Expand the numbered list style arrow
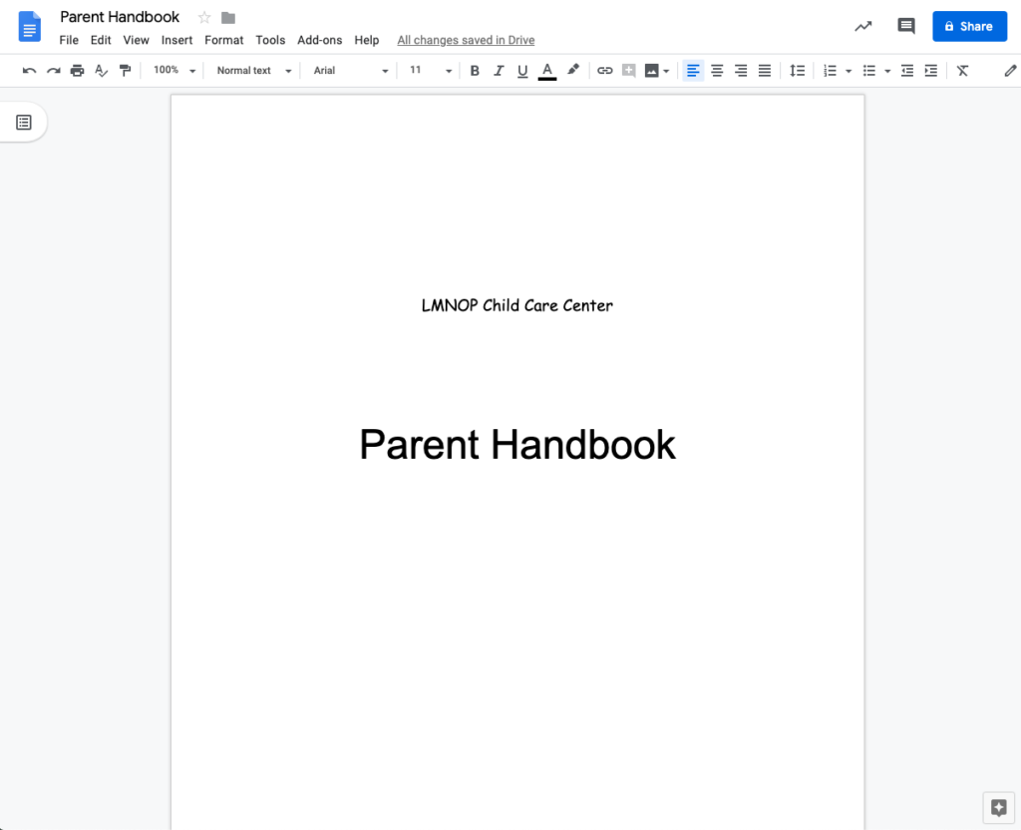The width and height of the screenshot is (1021, 830). tap(848, 71)
